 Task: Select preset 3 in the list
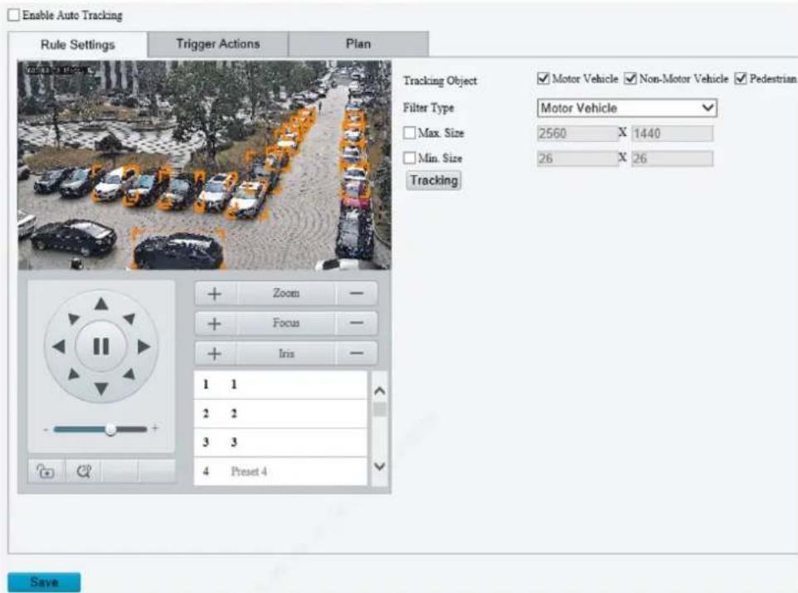tap(280, 442)
